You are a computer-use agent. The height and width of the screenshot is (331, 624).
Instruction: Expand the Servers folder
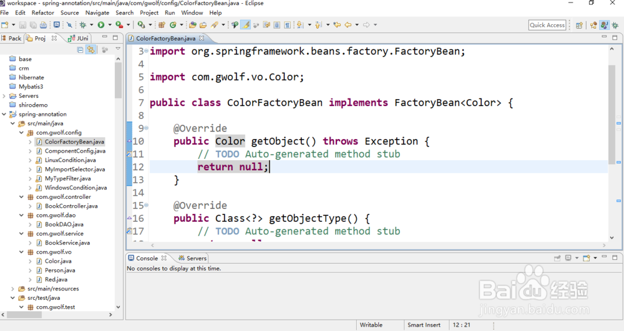[4, 96]
